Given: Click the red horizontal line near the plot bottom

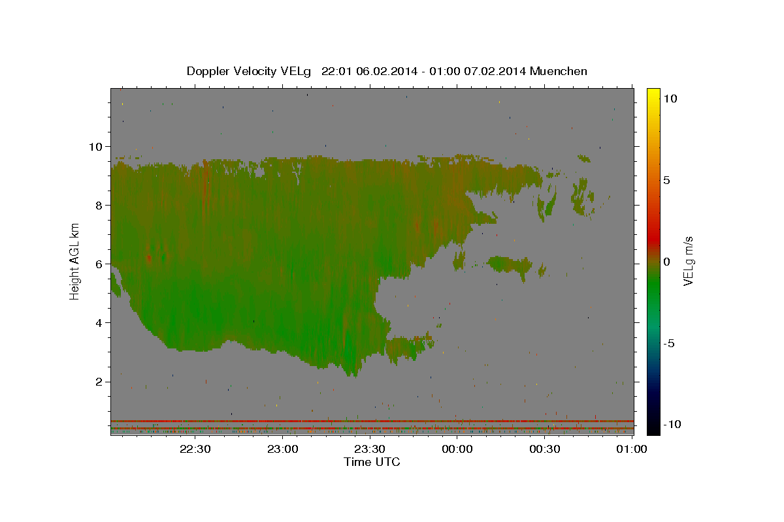Looking at the screenshot, I should 372,421.
